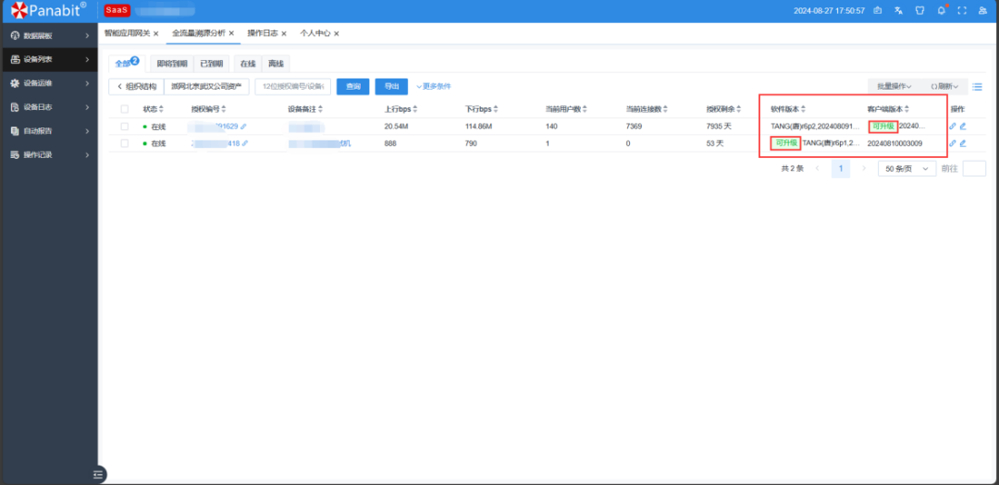This screenshot has height=485, width=999.
Task: Close the 操作日志 tab
Action: pyautogui.click(x=284, y=34)
